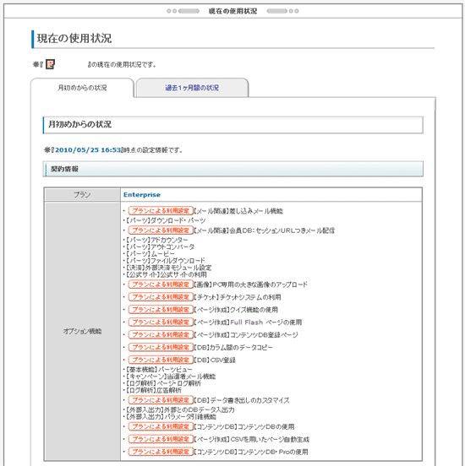Open the 月初めからの状況 tab
The image size is (465, 466).
pos(82,88)
